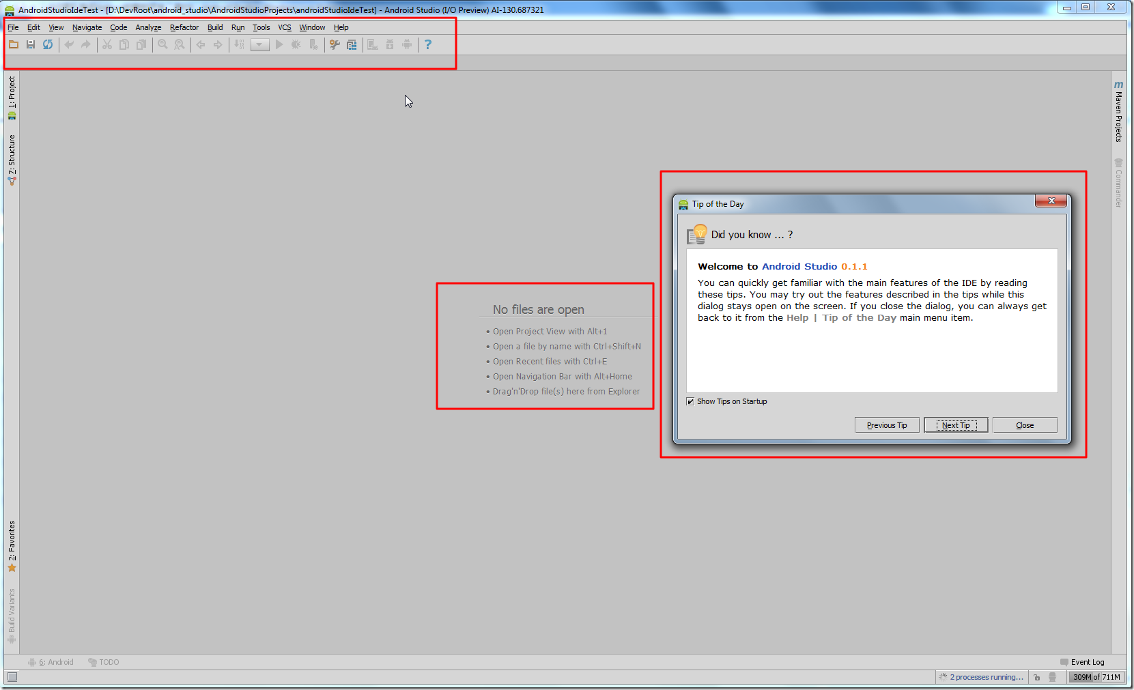
Task: Click 'Open Navigation Bar with Alt+Home' hint
Action: click(563, 377)
